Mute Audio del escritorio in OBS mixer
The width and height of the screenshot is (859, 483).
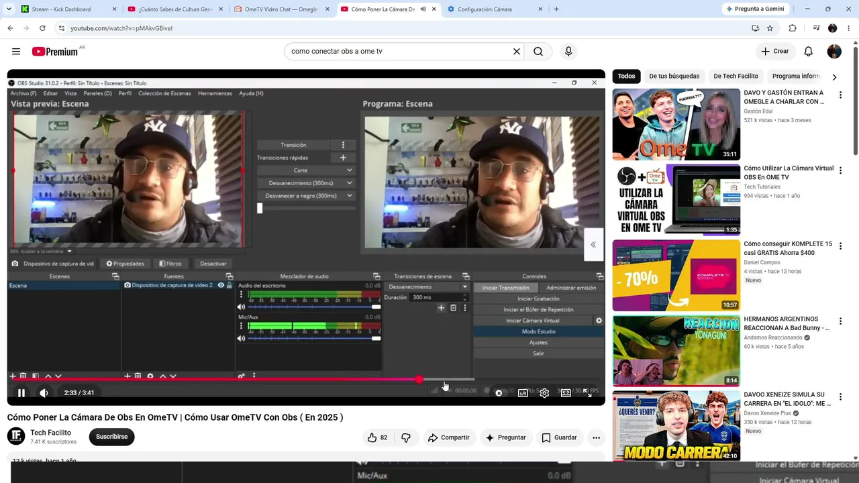point(242,307)
